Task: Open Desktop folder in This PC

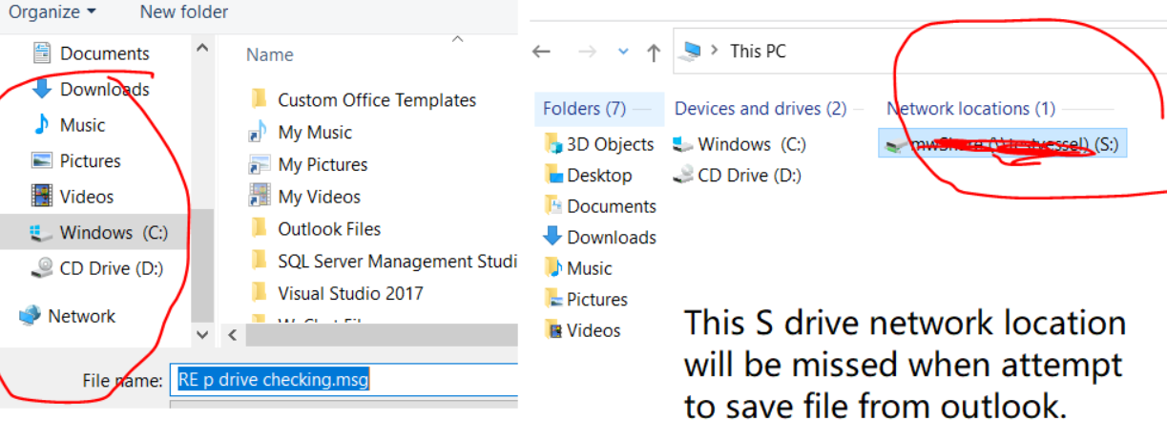Action: 588,176
